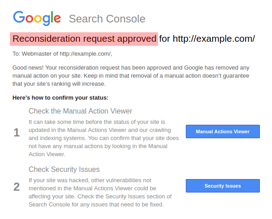272x219 pixels.
Task: Click the step number 2 marker
Action: [x=17, y=186]
